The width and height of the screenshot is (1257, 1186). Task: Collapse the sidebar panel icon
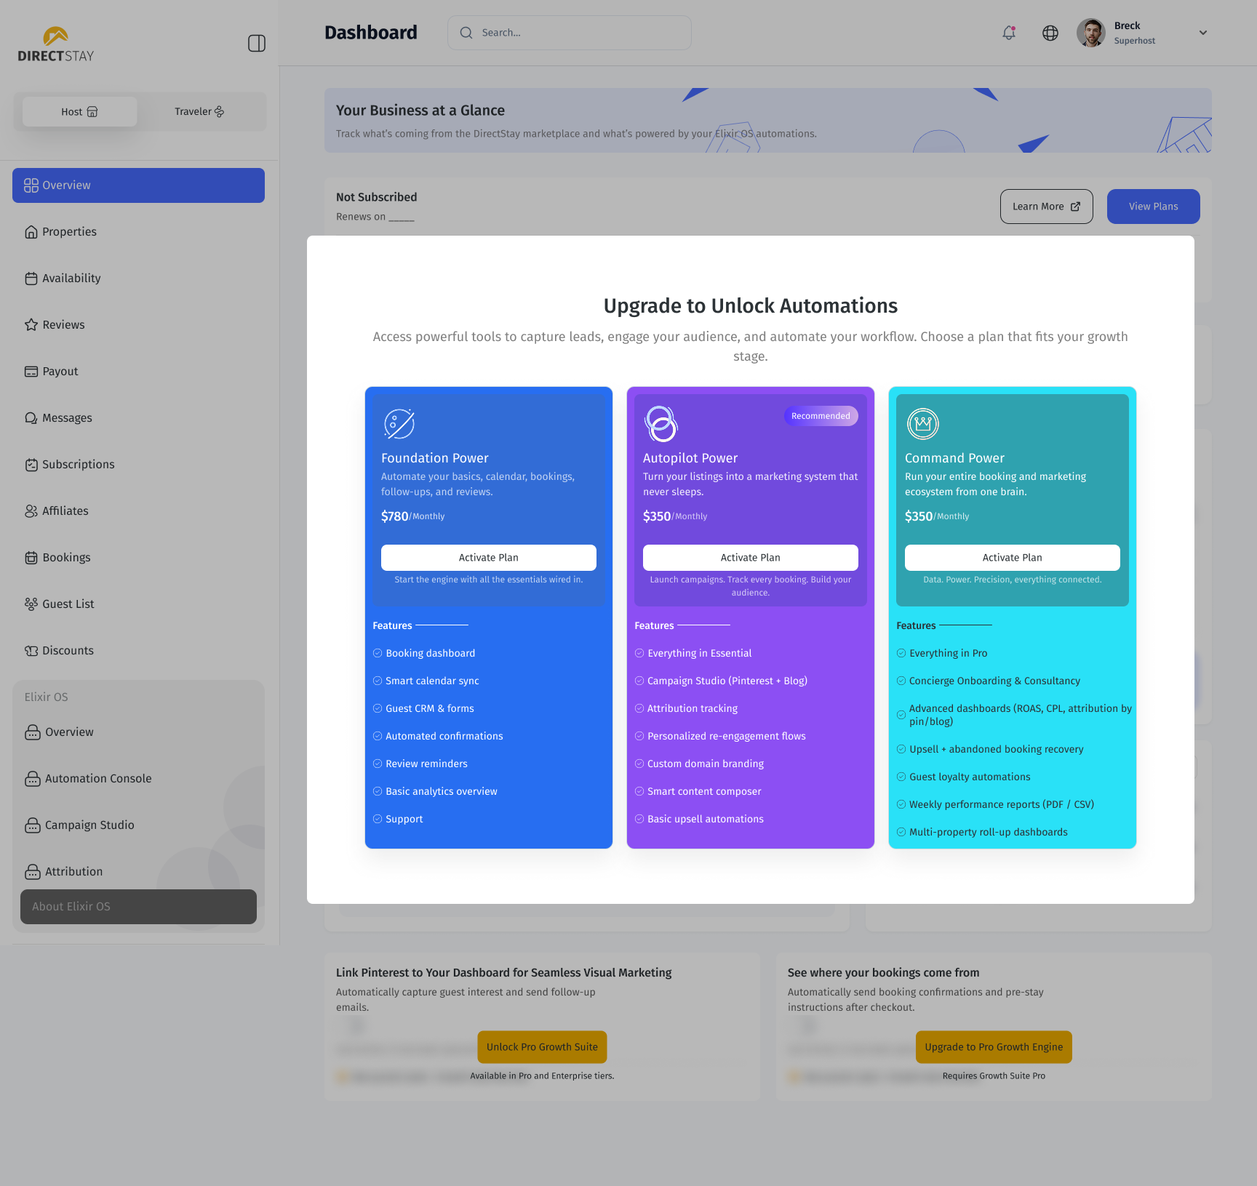point(256,43)
